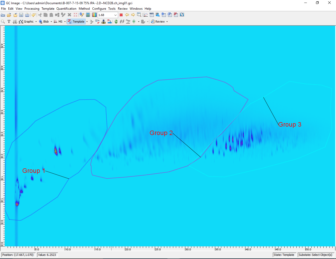The image size is (336, 259).
Task: Select the Text annotation T tool
Action: [x=9, y=22]
